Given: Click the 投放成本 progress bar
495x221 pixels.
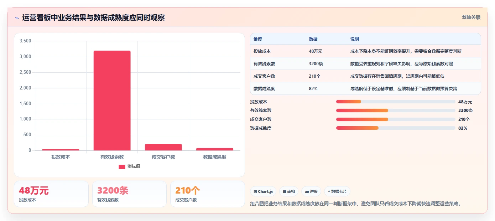Looking at the screenshot, I should tap(396, 102).
